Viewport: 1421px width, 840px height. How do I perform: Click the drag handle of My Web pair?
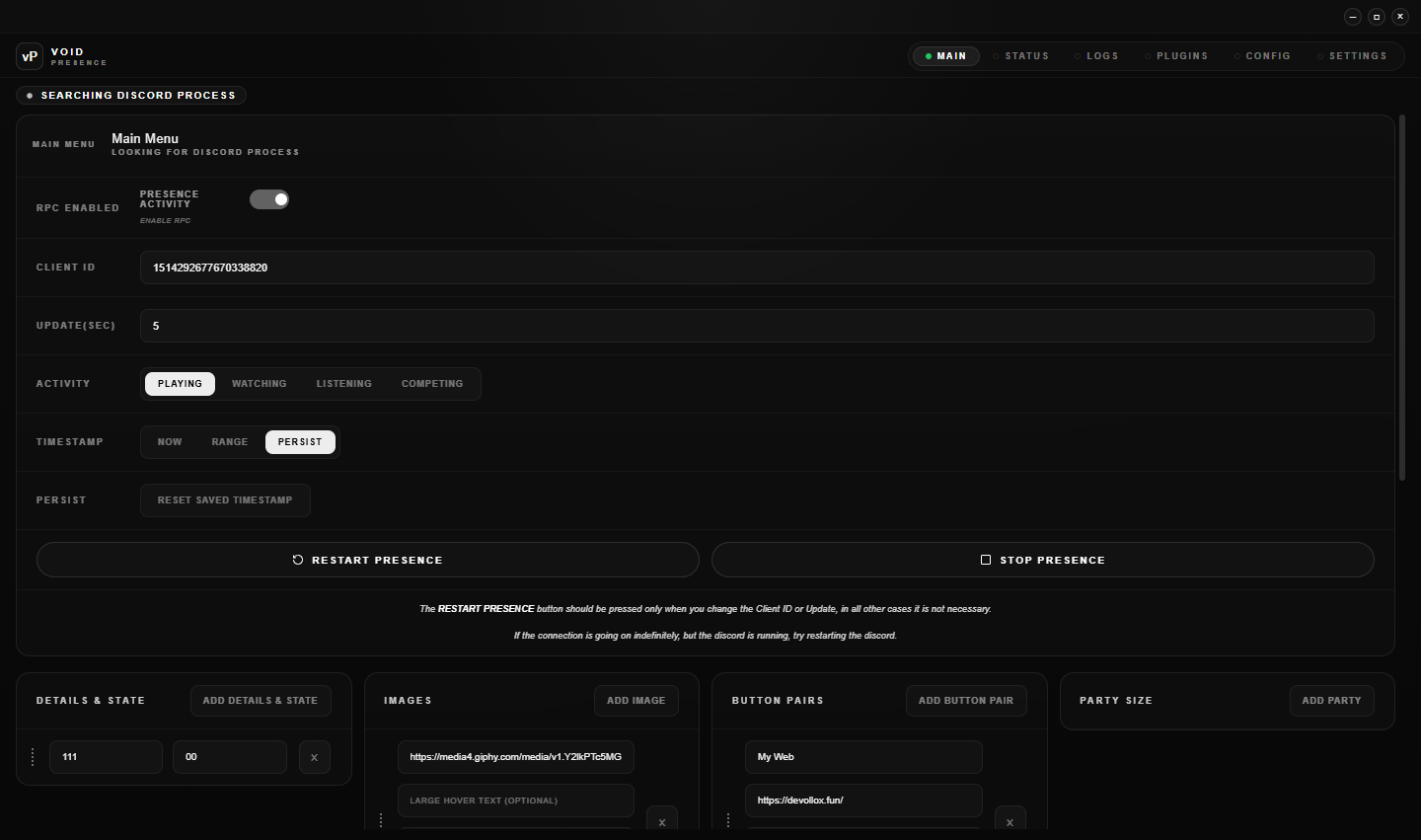(x=728, y=820)
